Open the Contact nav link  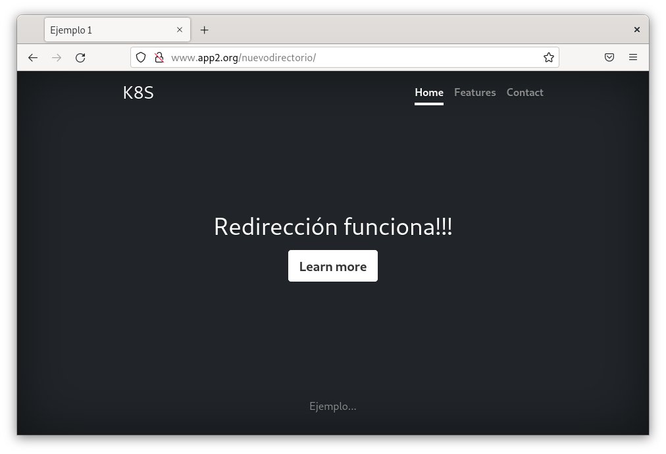pos(525,93)
